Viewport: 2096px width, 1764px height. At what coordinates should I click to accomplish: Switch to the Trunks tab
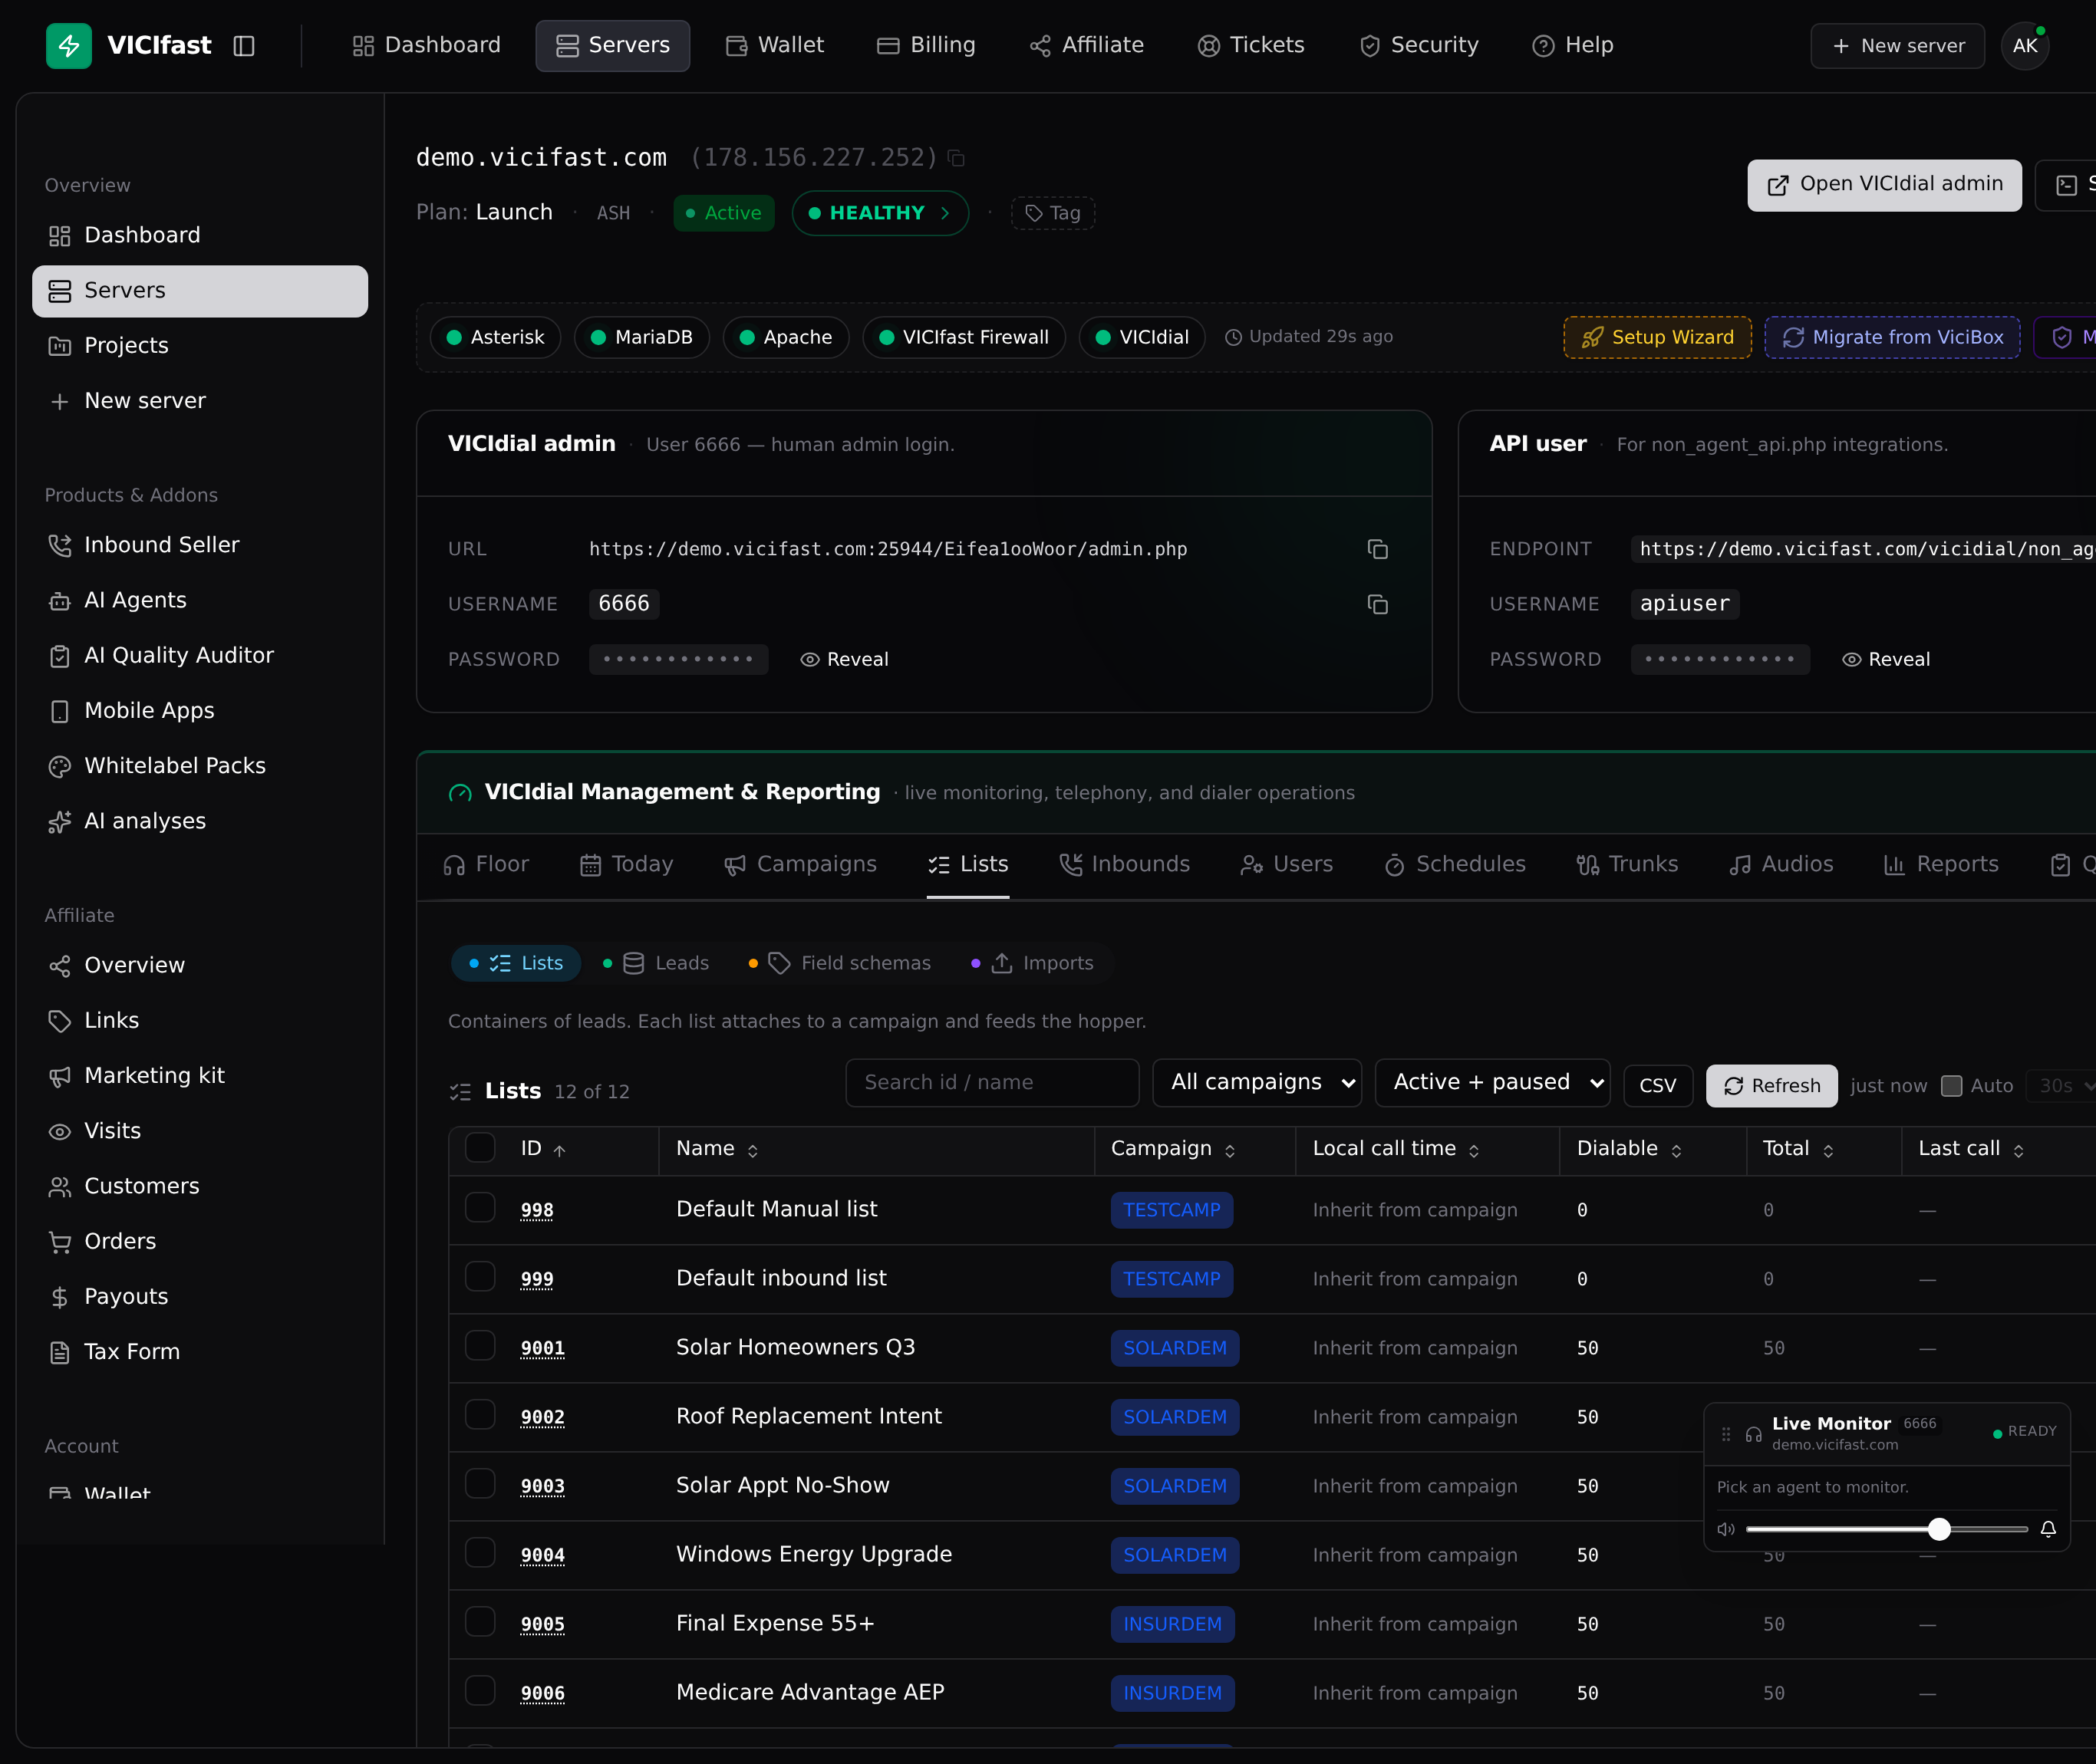point(1626,865)
